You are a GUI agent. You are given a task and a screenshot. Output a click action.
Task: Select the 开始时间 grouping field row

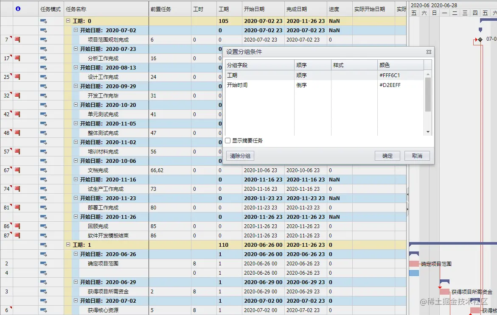(x=325, y=85)
